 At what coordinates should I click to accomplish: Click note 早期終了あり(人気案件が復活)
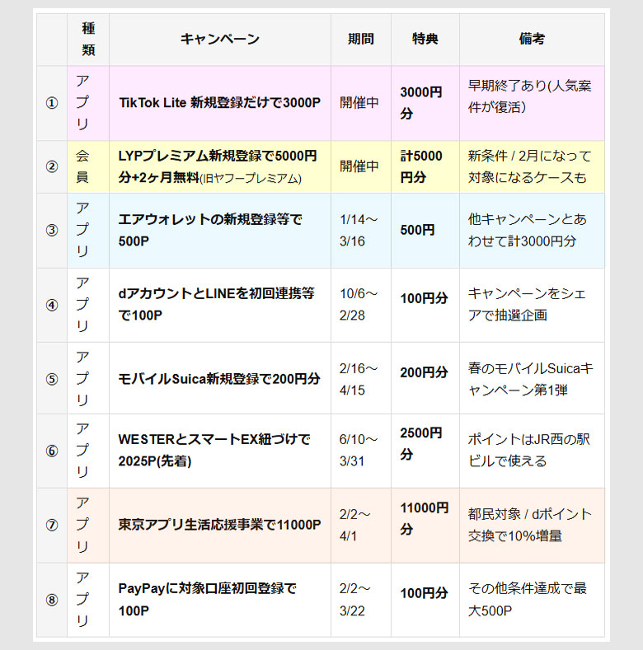coord(532,103)
